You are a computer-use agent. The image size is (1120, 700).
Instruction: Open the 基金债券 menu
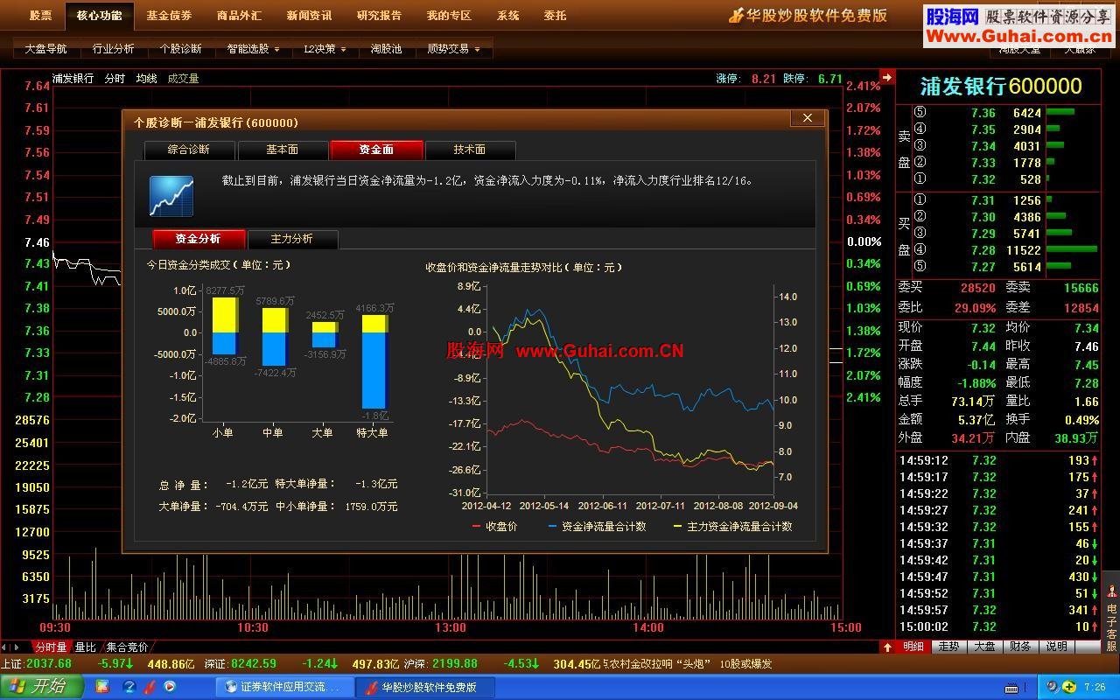pos(169,15)
